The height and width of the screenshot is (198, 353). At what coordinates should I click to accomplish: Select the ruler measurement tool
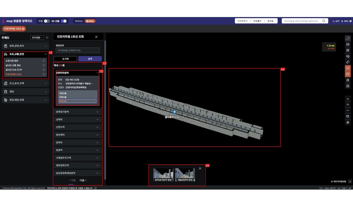click(347, 62)
